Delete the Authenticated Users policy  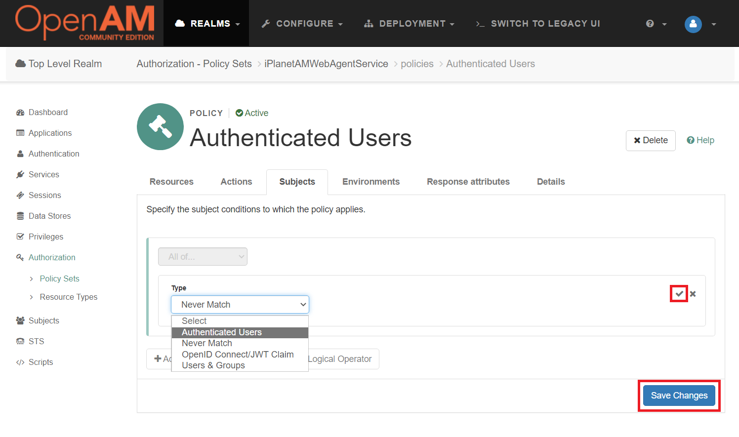point(651,140)
